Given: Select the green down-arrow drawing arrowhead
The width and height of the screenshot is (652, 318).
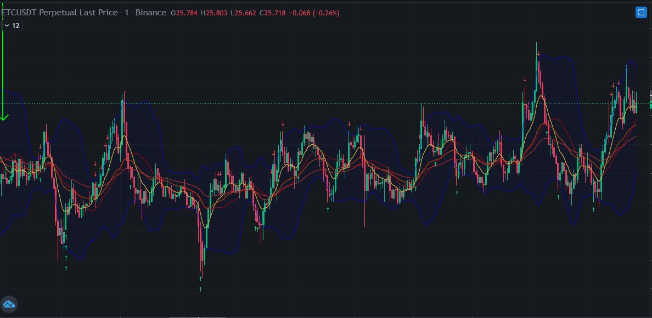Looking at the screenshot, I should 3,118.
